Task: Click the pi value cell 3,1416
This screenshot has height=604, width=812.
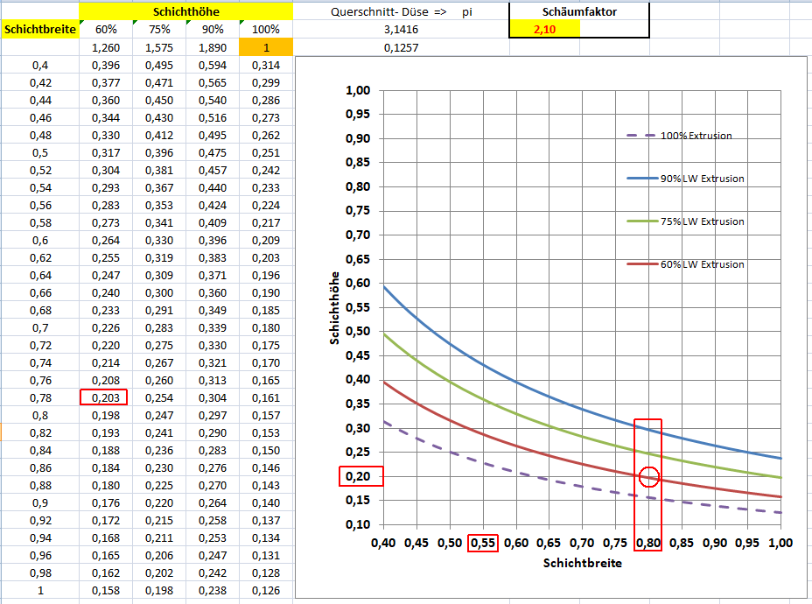Action: [400, 29]
